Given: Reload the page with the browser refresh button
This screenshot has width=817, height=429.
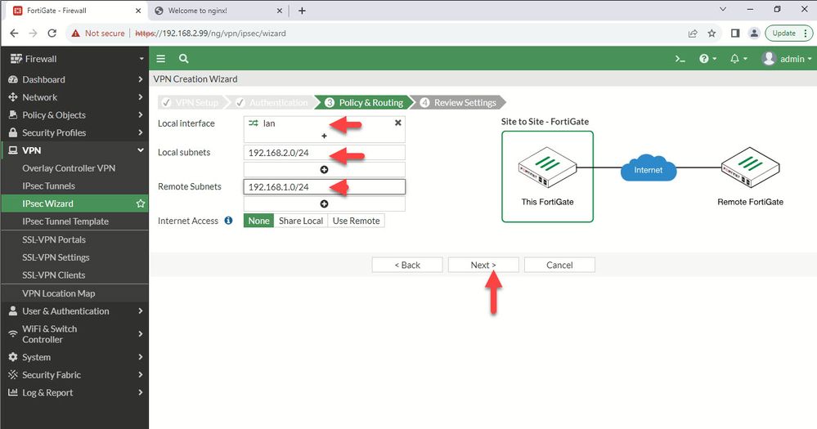Looking at the screenshot, I should 52,34.
